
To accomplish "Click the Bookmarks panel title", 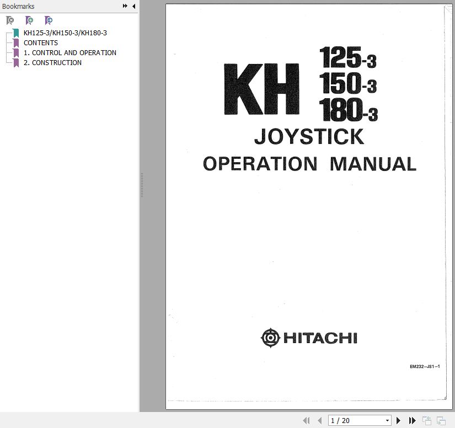I will tap(18, 6).
